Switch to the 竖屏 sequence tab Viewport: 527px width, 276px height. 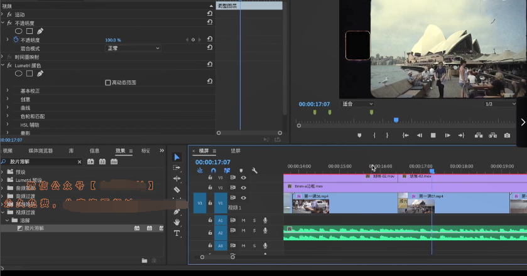tap(236, 151)
